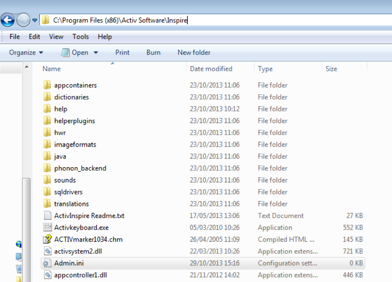The height and width of the screenshot is (282, 392).
Task: Click the Back navigation arrow button
Action: (8, 20)
